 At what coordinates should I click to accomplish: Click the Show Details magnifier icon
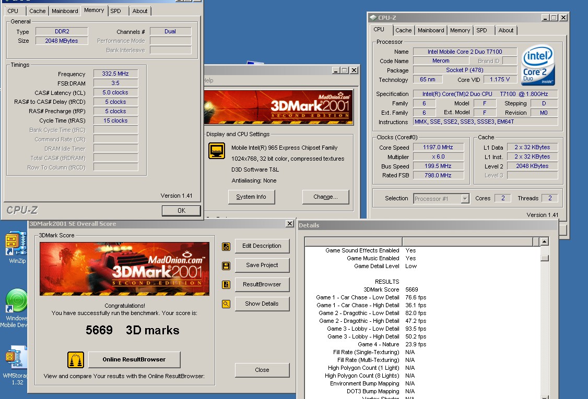coord(226,304)
